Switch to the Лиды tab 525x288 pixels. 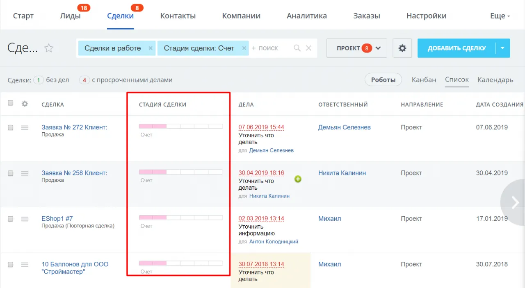tap(70, 16)
